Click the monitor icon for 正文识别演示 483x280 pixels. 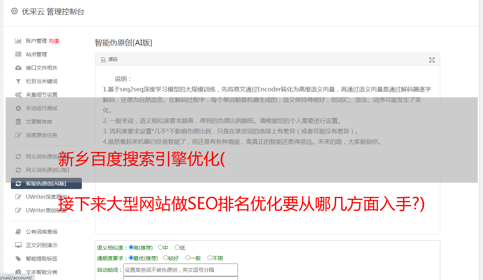click(x=18, y=245)
